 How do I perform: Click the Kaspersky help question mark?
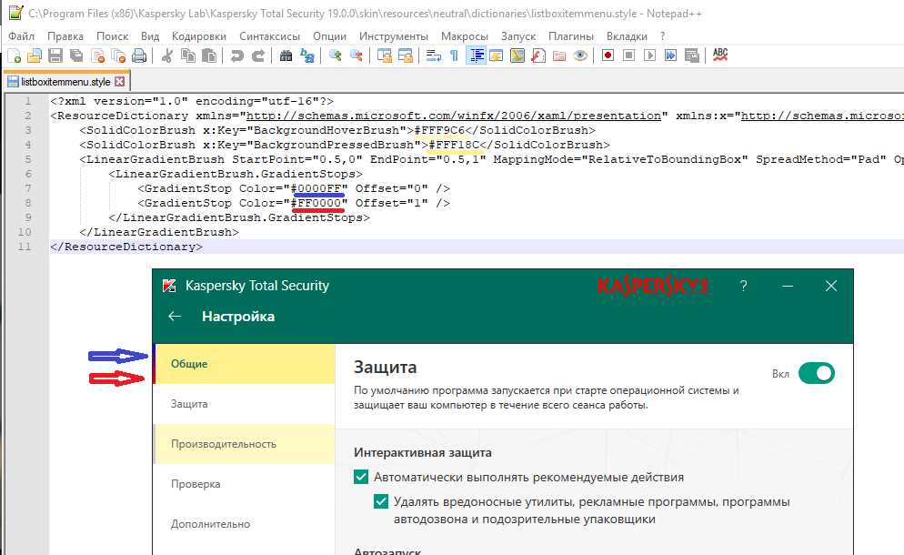[x=743, y=286]
